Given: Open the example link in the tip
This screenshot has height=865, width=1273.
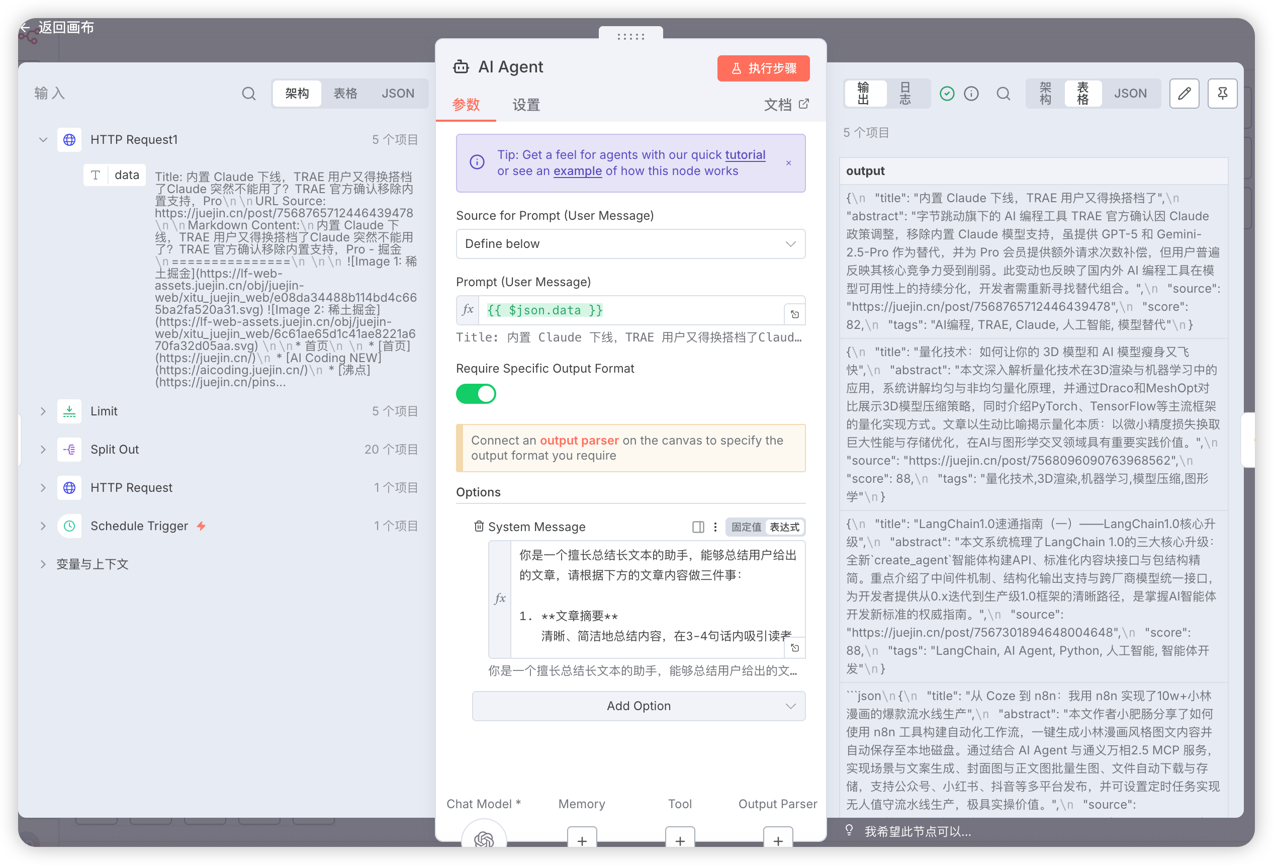Looking at the screenshot, I should point(577,171).
